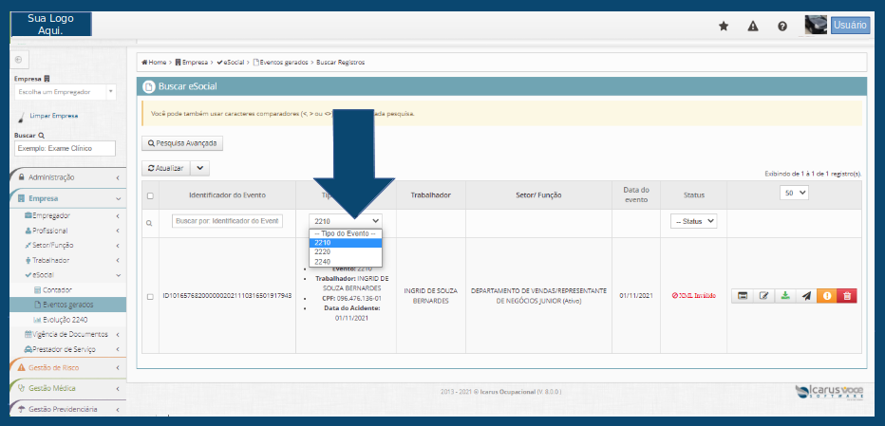Select option 2220 in event type list
Image resolution: width=885 pixels, height=426 pixels.
pos(323,251)
